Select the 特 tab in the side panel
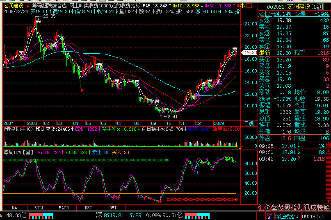The width and height of the screenshot is (331, 220). click(320, 207)
